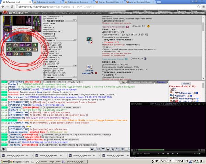Click the надеть link for Мысленная Связь
This screenshot has height=164, width=206.
[x=86, y=73]
